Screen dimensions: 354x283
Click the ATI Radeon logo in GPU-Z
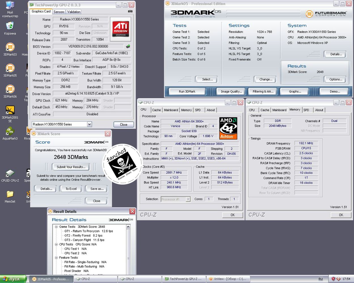point(121,29)
